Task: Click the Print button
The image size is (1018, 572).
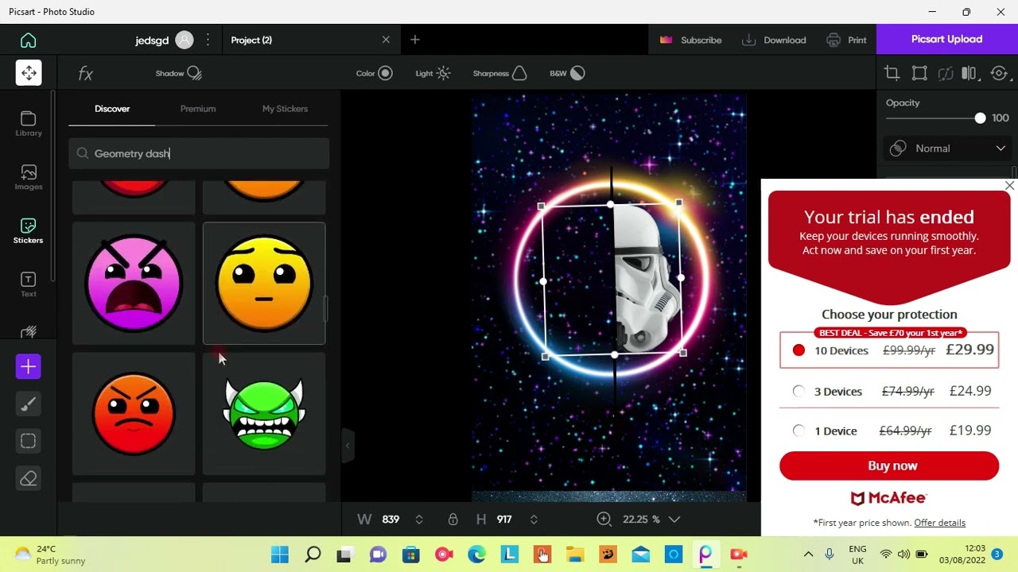Action: click(847, 40)
